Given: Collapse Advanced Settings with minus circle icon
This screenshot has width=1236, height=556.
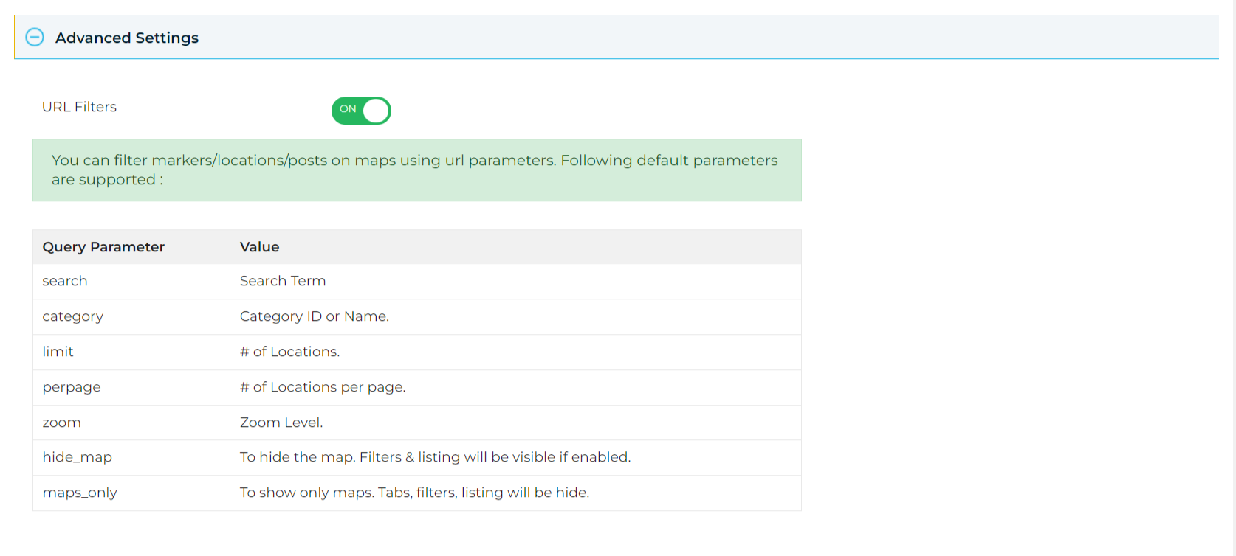Looking at the screenshot, I should click(x=35, y=37).
